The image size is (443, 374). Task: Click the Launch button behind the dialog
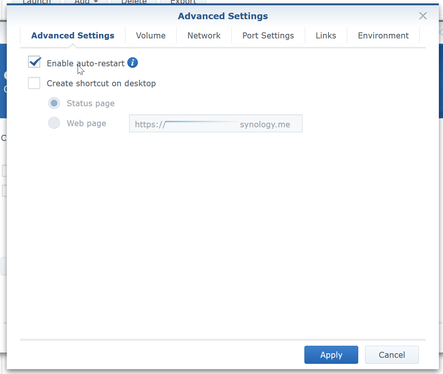[37, 2]
